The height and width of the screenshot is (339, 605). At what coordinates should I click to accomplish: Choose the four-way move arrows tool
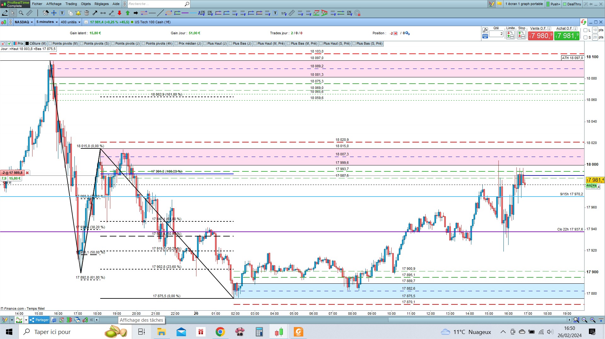click(54, 13)
